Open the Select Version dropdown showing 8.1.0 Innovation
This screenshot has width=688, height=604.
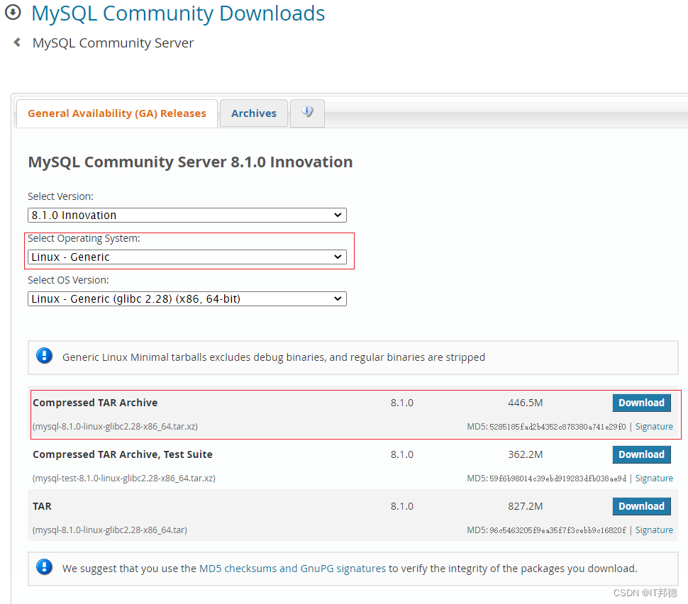click(187, 216)
